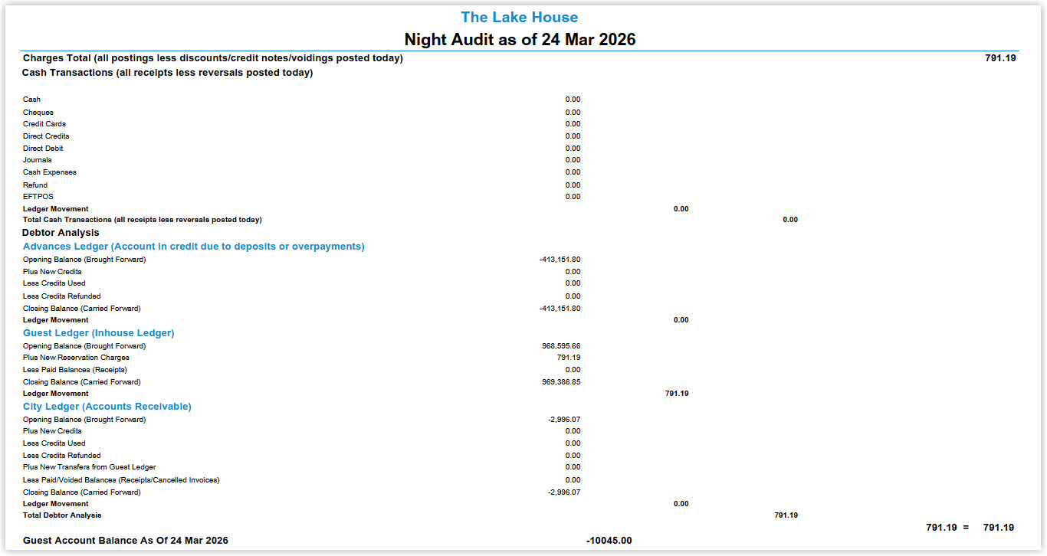Select the 'Cheques' row label

point(38,113)
